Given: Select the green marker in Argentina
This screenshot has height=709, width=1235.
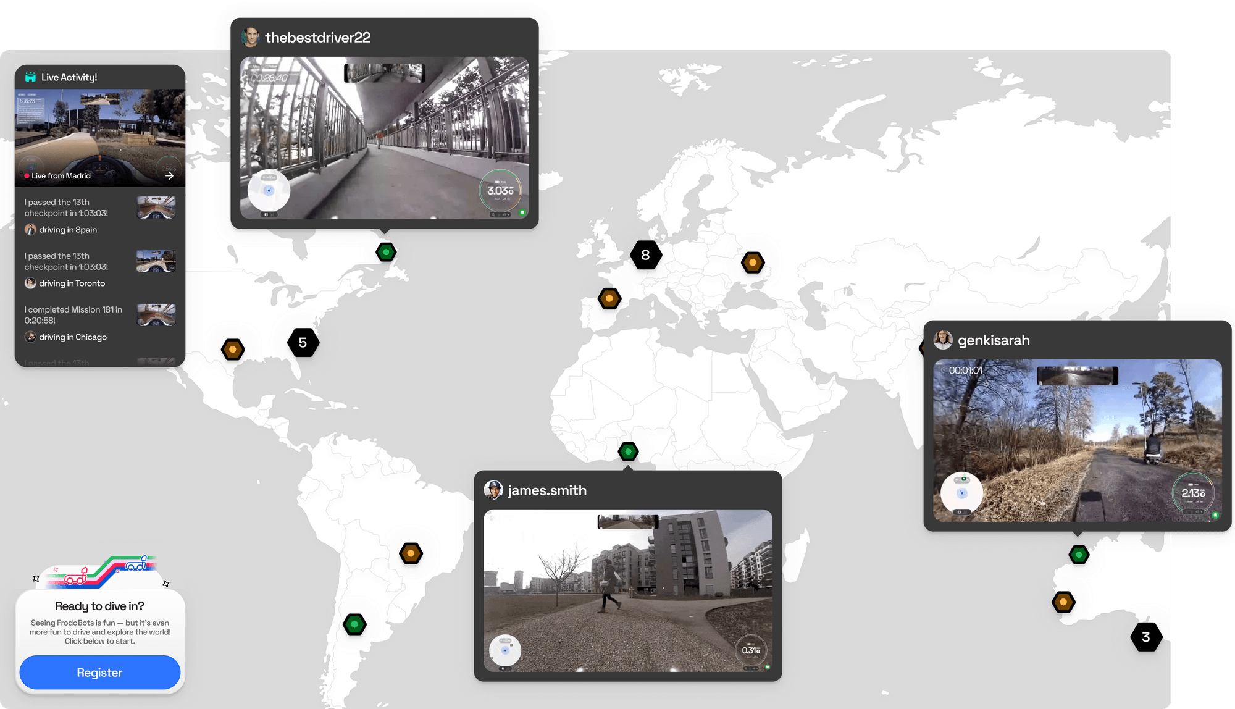Looking at the screenshot, I should (x=354, y=624).
